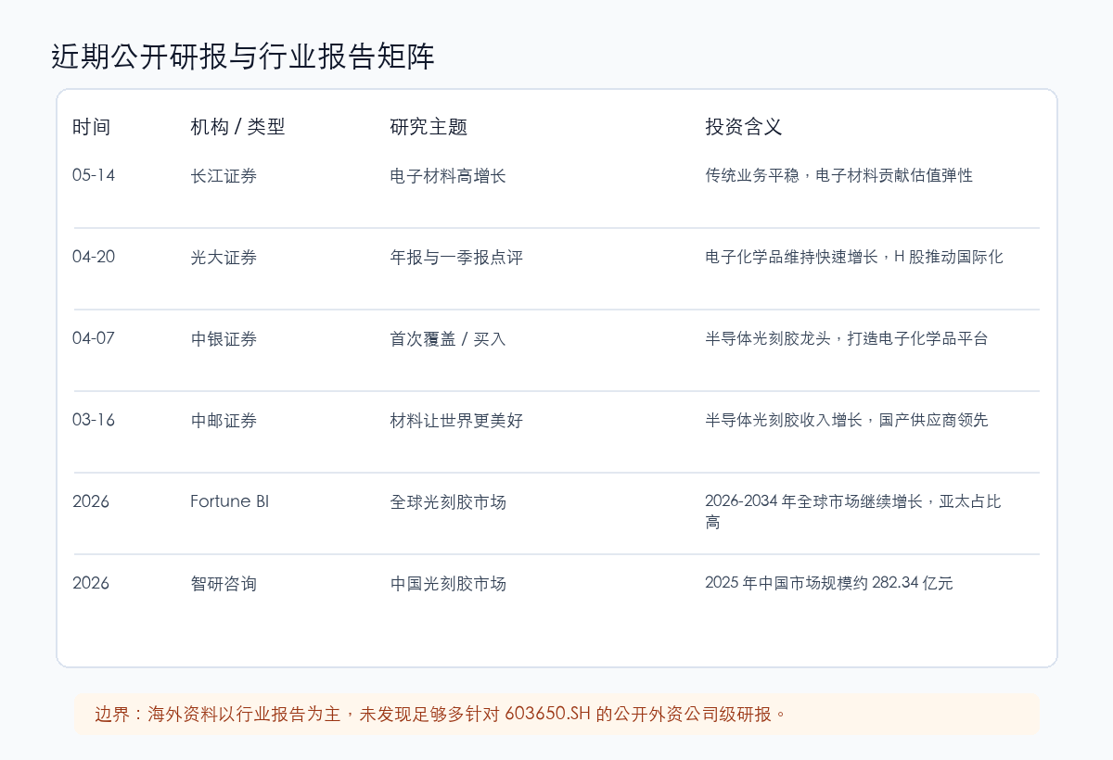Select the 2026 cell in Fortune BI row
The width and height of the screenshot is (1113, 760).
tap(91, 501)
